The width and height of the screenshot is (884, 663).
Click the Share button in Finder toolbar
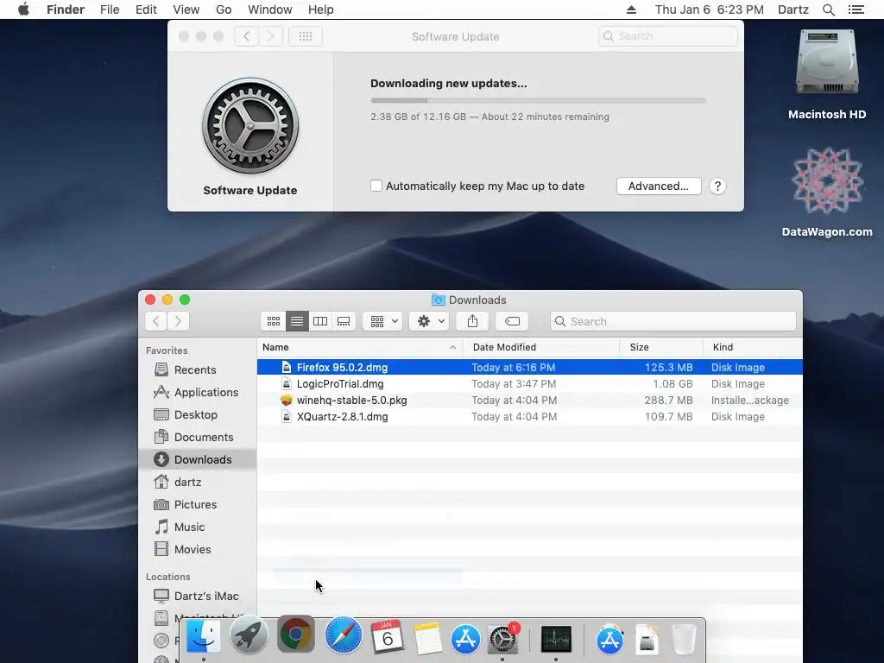click(472, 321)
